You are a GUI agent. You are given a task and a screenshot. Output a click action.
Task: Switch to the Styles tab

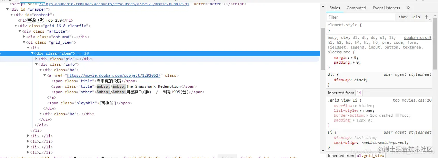click(x=335, y=8)
